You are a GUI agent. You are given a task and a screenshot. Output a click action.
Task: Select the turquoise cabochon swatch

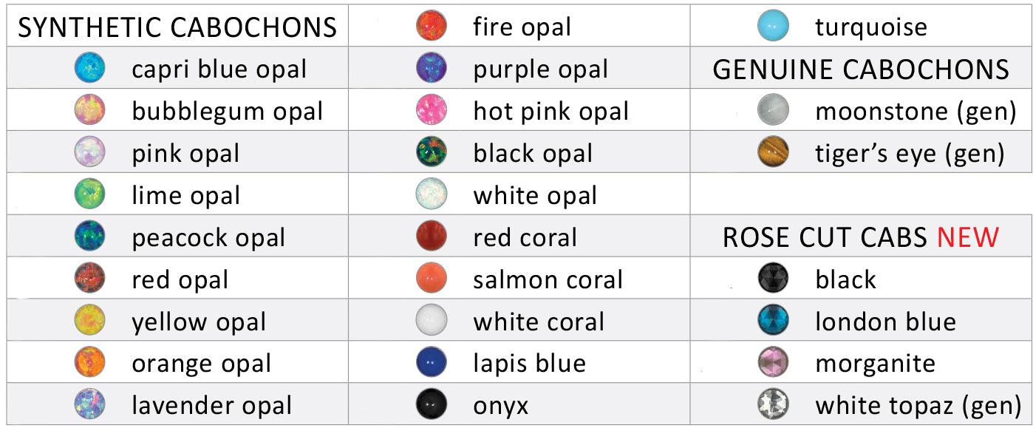[x=774, y=27]
